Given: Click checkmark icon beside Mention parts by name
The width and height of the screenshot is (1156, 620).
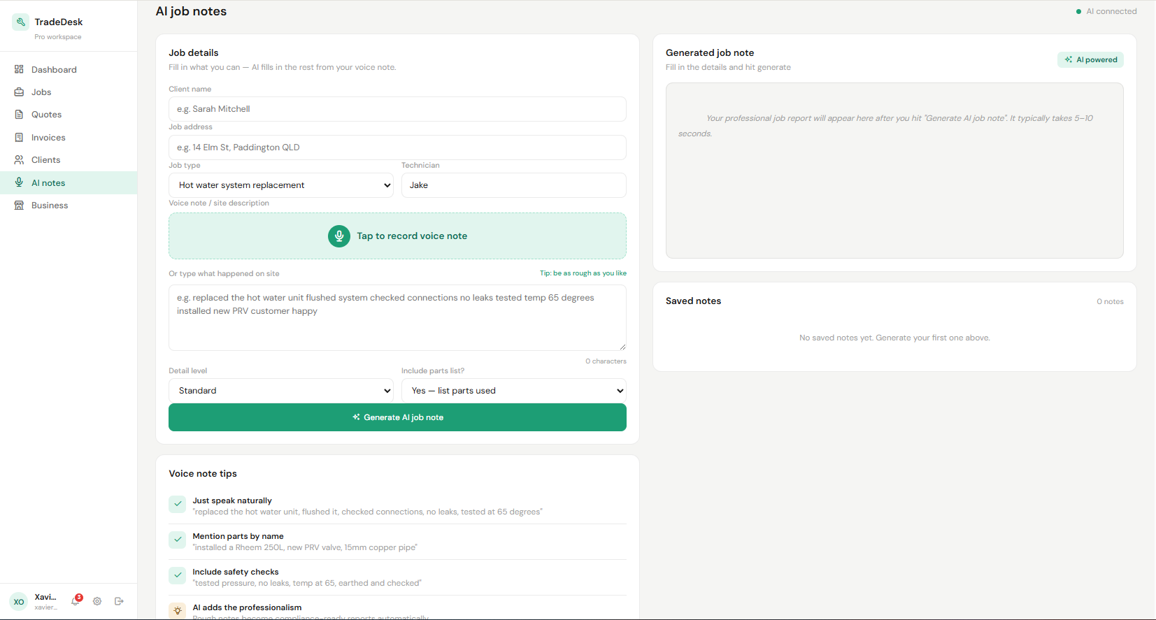Looking at the screenshot, I should click(x=178, y=540).
